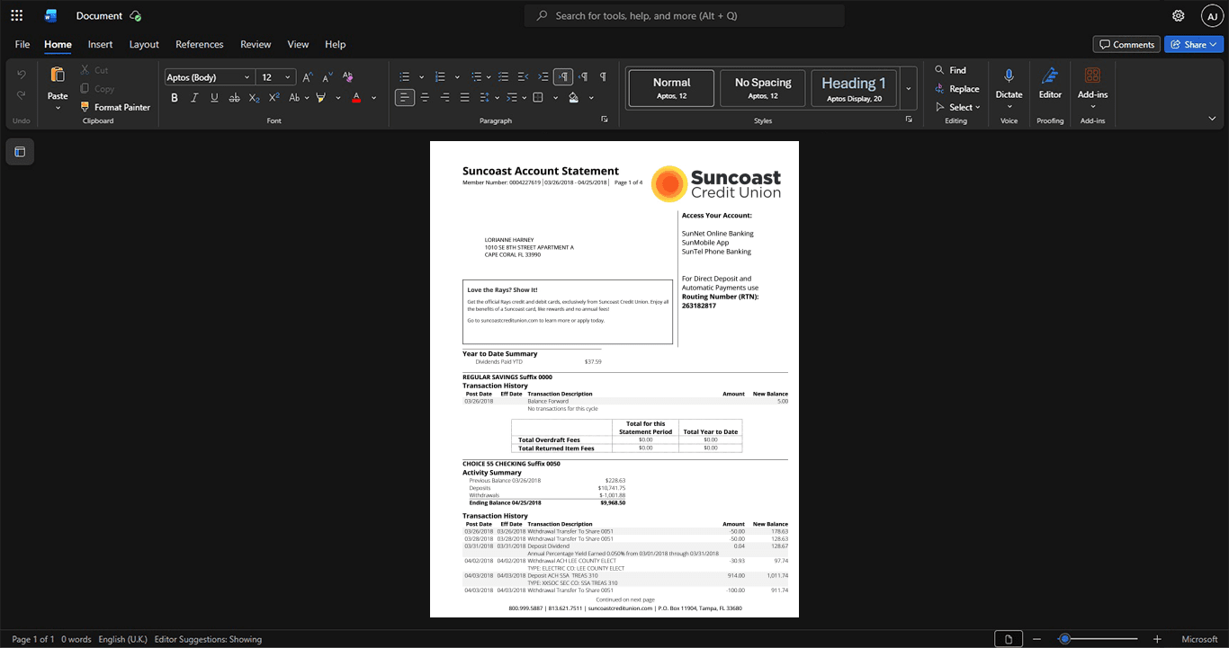This screenshot has height=648, width=1229.
Task: Open the font name dropdown
Action: [x=247, y=77]
